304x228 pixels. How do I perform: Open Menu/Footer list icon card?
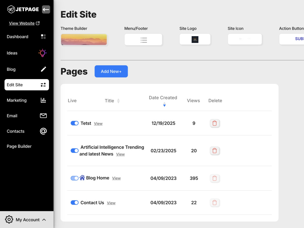pos(143,40)
